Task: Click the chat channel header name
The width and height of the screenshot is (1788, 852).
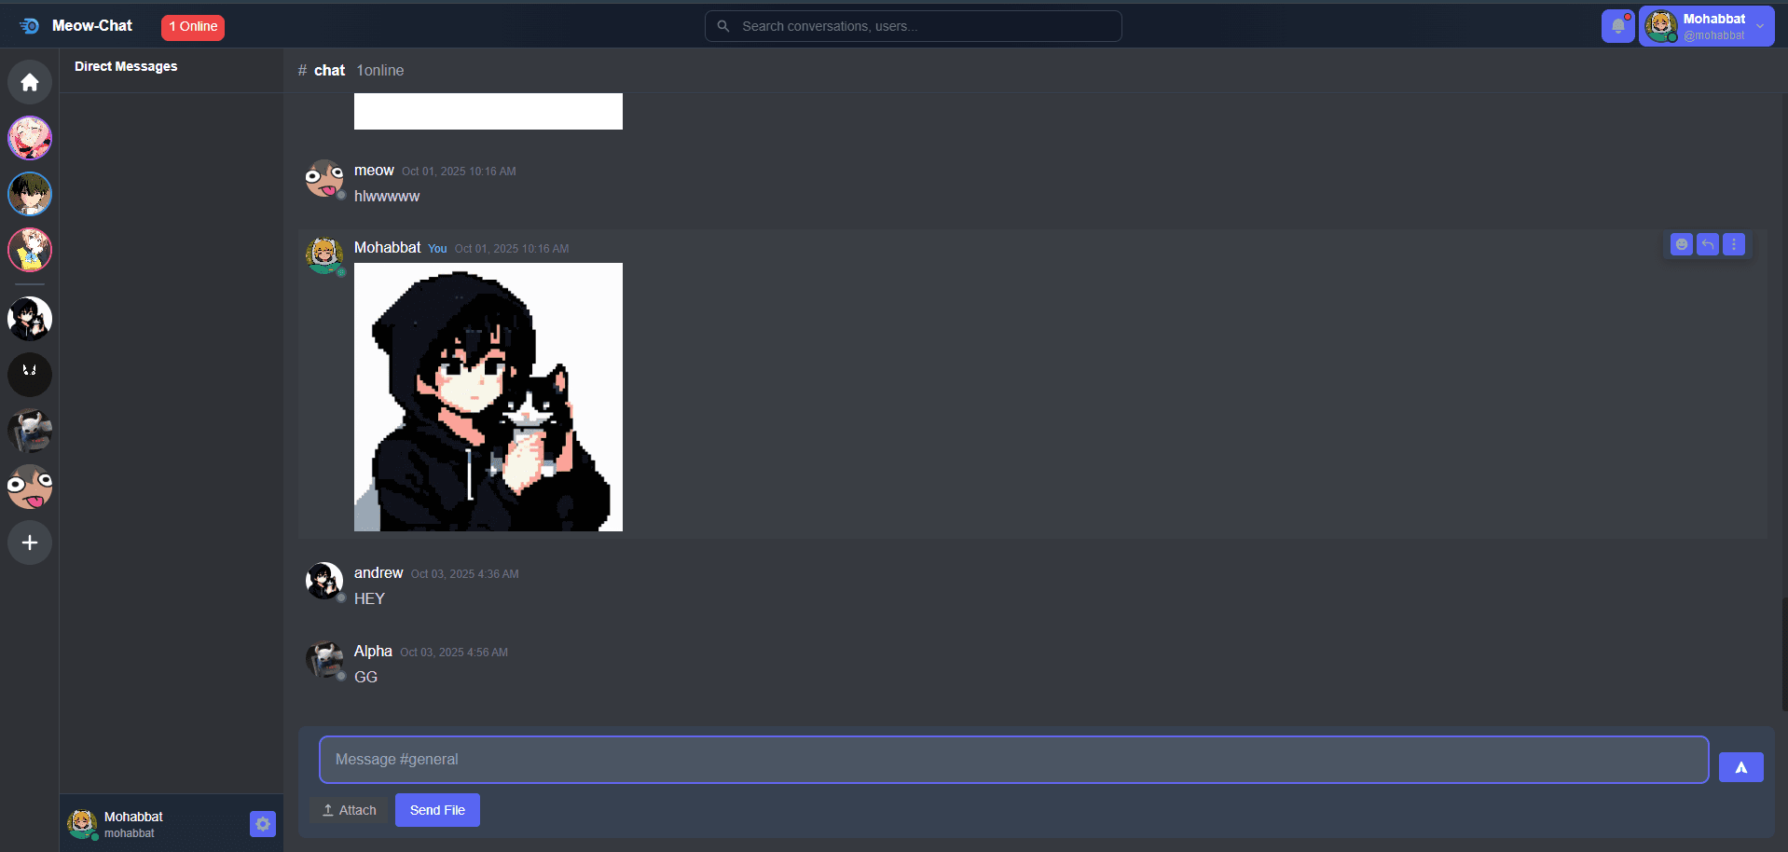Action: point(329,71)
